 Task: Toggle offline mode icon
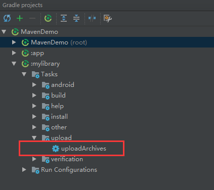pyautogui.click(x=92, y=18)
